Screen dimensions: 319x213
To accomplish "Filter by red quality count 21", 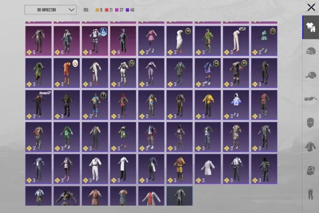I will pyautogui.click(x=109, y=10).
